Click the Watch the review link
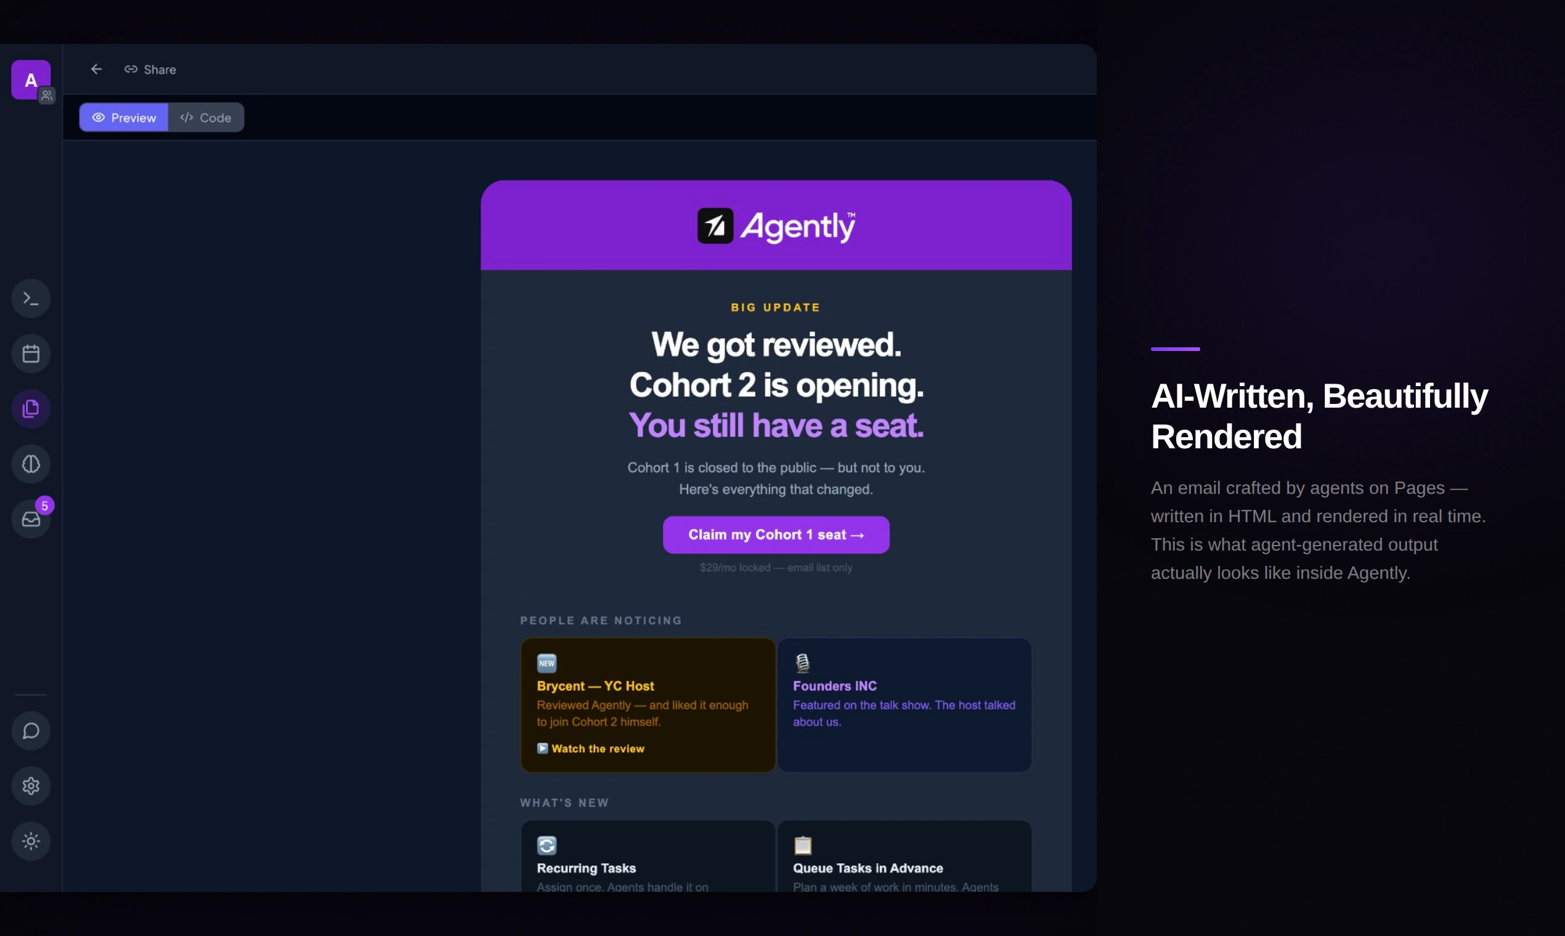The height and width of the screenshot is (936, 1565). point(598,749)
